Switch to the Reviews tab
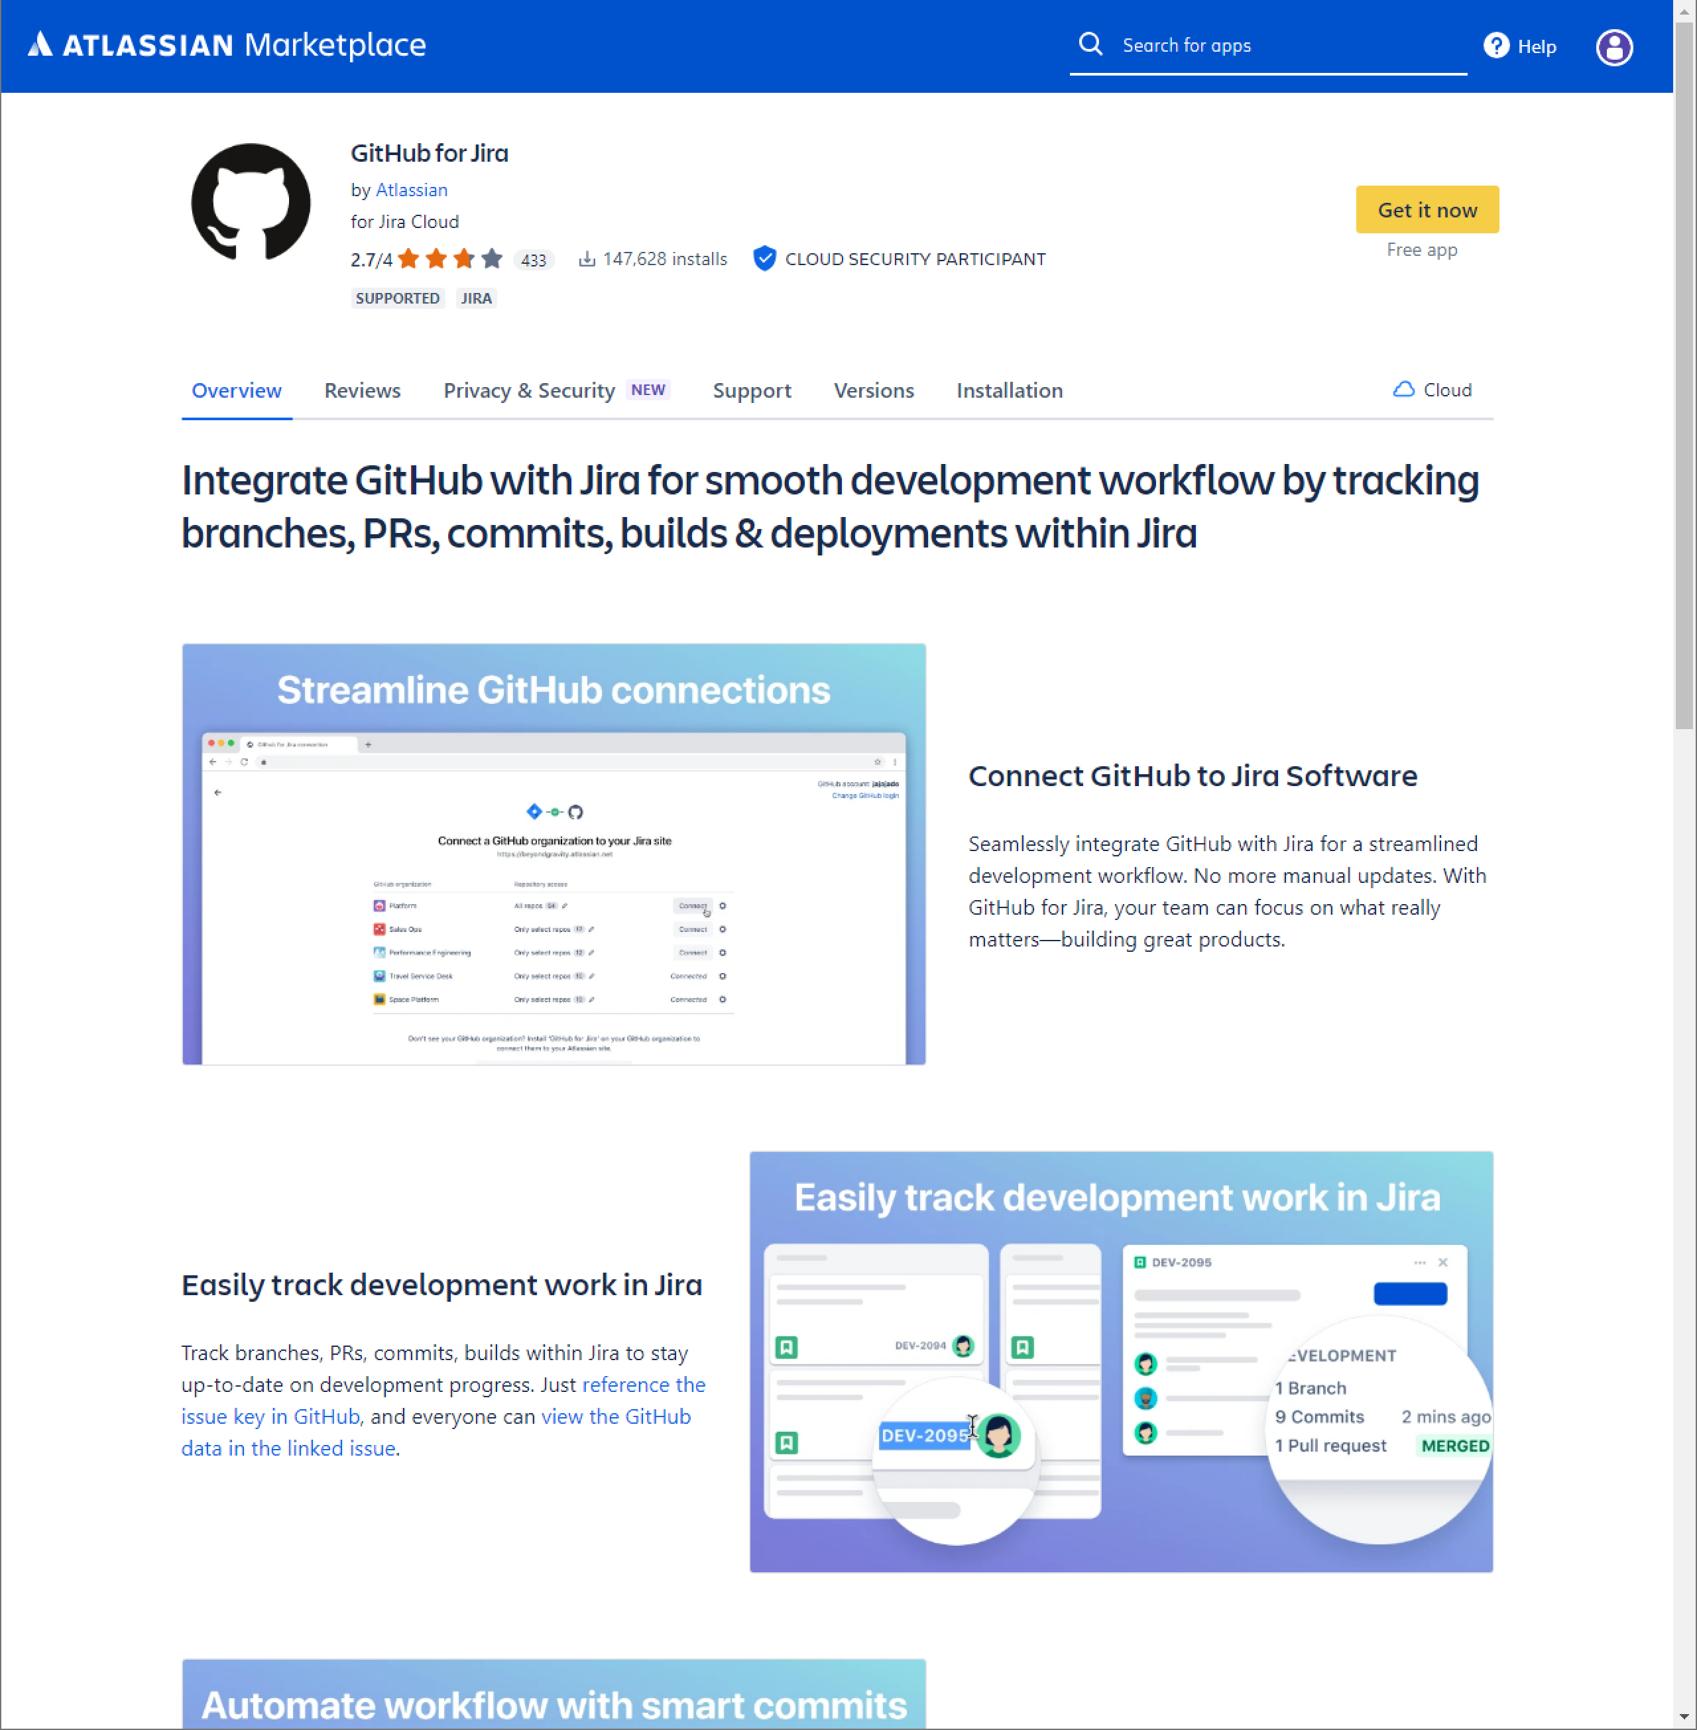This screenshot has width=1697, height=1730. pyautogui.click(x=362, y=390)
